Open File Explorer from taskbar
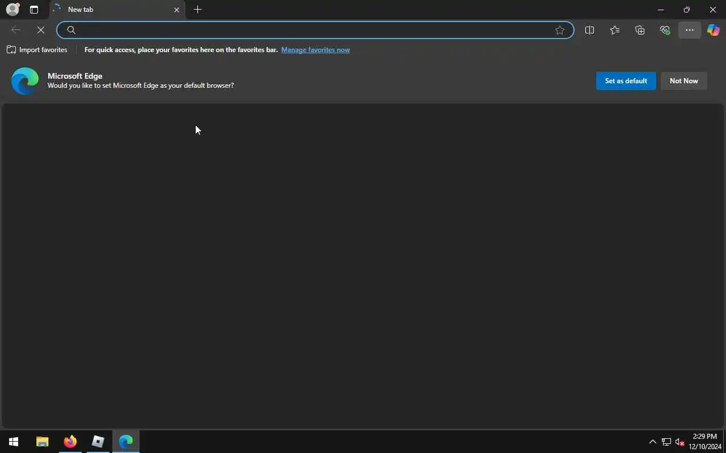This screenshot has width=726, height=453. click(x=42, y=442)
